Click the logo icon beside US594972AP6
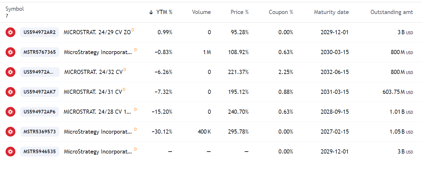This screenshot has width=422, height=177. (x=10, y=112)
